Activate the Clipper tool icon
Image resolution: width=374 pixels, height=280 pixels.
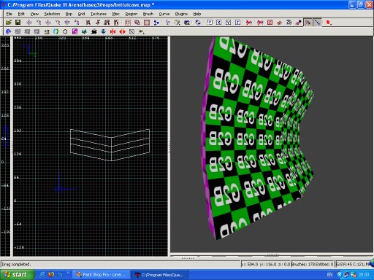point(156,23)
